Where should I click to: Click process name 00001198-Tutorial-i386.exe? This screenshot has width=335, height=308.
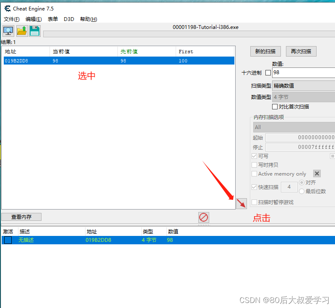click(205, 27)
